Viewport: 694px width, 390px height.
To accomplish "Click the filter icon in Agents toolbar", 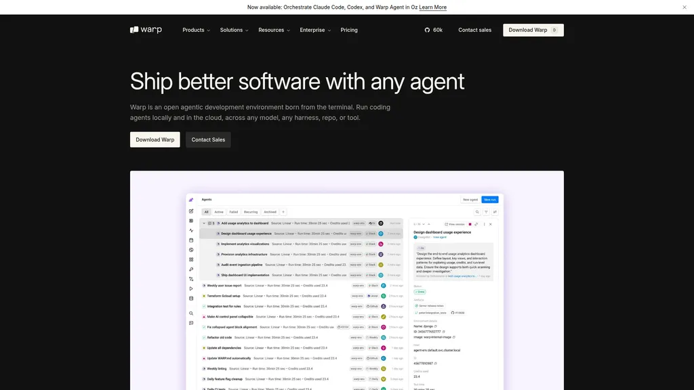I will [x=486, y=212].
